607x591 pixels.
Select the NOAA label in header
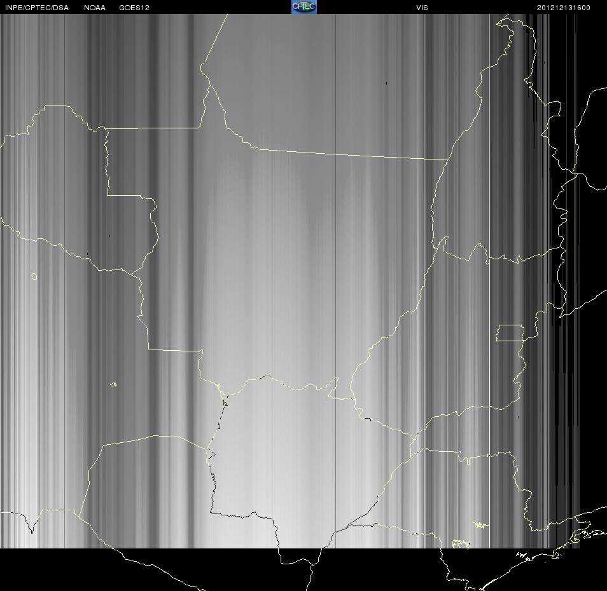pyautogui.click(x=94, y=8)
